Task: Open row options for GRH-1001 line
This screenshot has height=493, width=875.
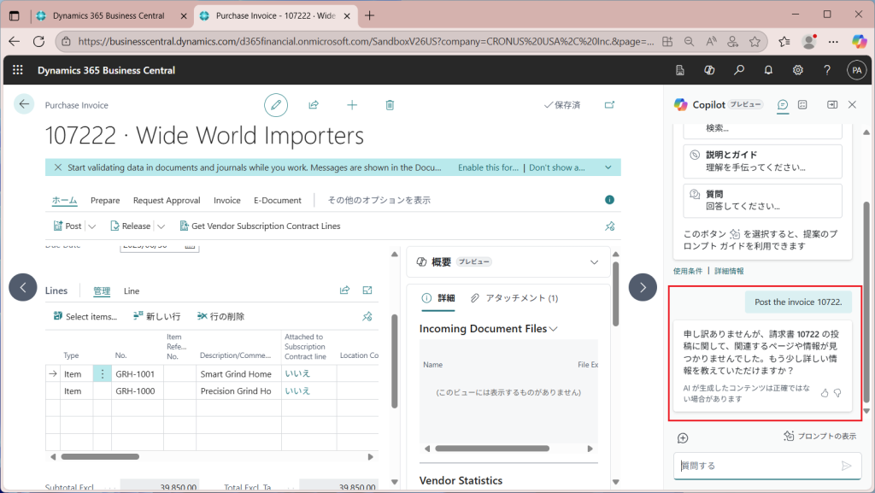Action: (103, 373)
